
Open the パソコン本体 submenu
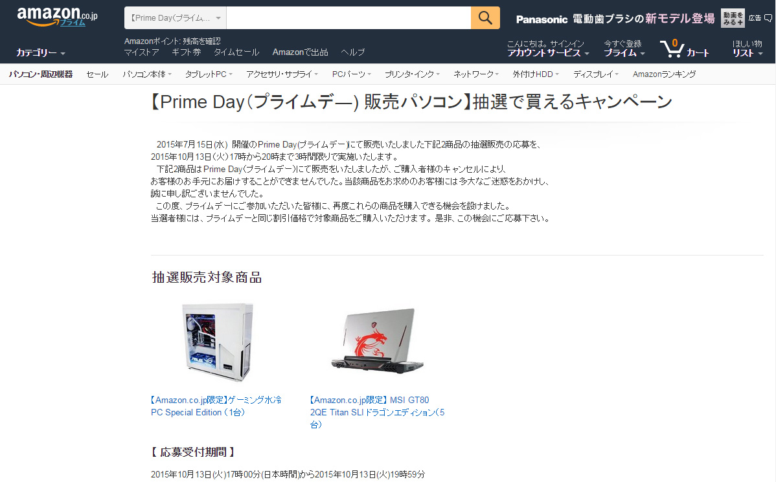(147, 74)
